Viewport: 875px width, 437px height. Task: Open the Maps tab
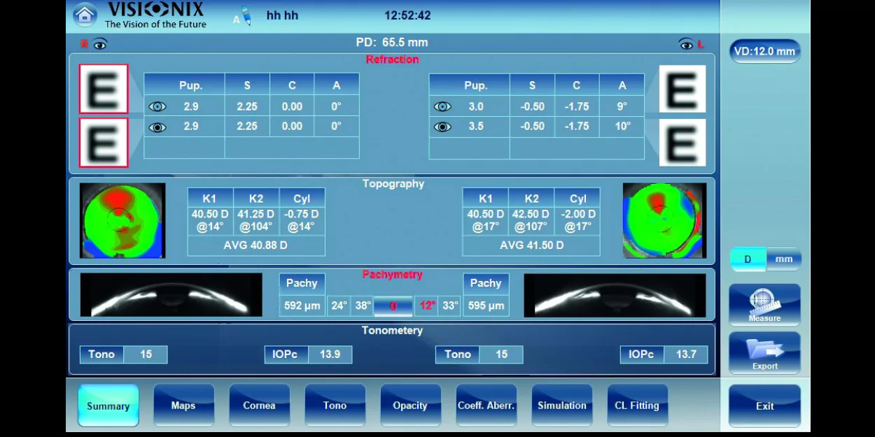[183, 406]
